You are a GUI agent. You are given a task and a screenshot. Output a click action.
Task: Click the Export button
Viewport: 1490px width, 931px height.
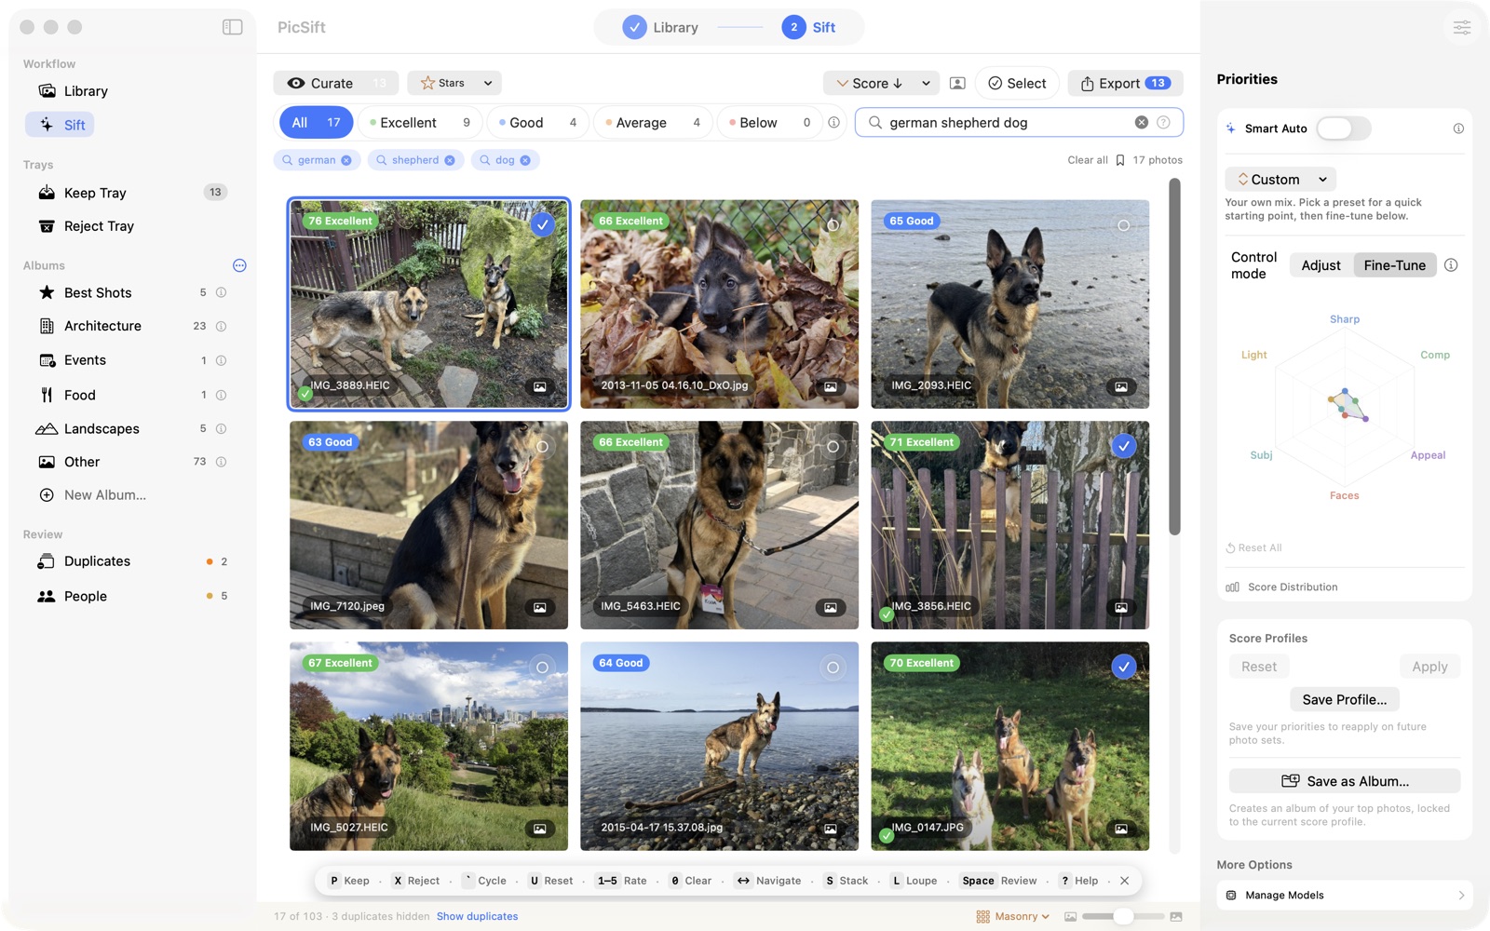pos(1125,83)
